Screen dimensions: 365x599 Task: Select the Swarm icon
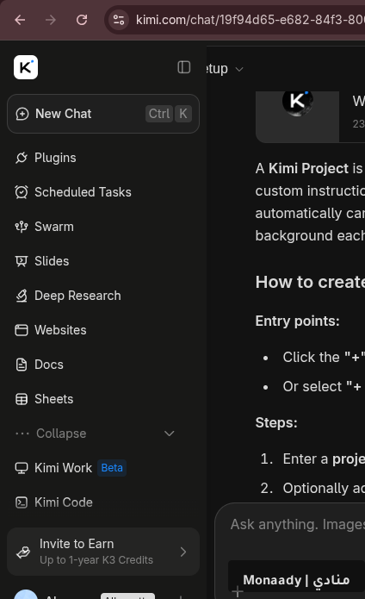click(x=22, y=227)
